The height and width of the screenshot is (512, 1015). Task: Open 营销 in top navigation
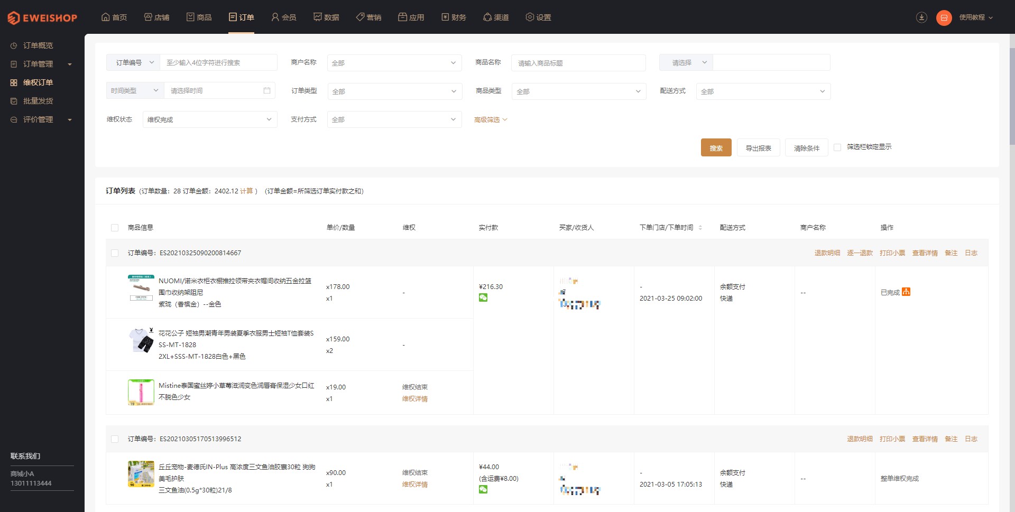(368, 17)
